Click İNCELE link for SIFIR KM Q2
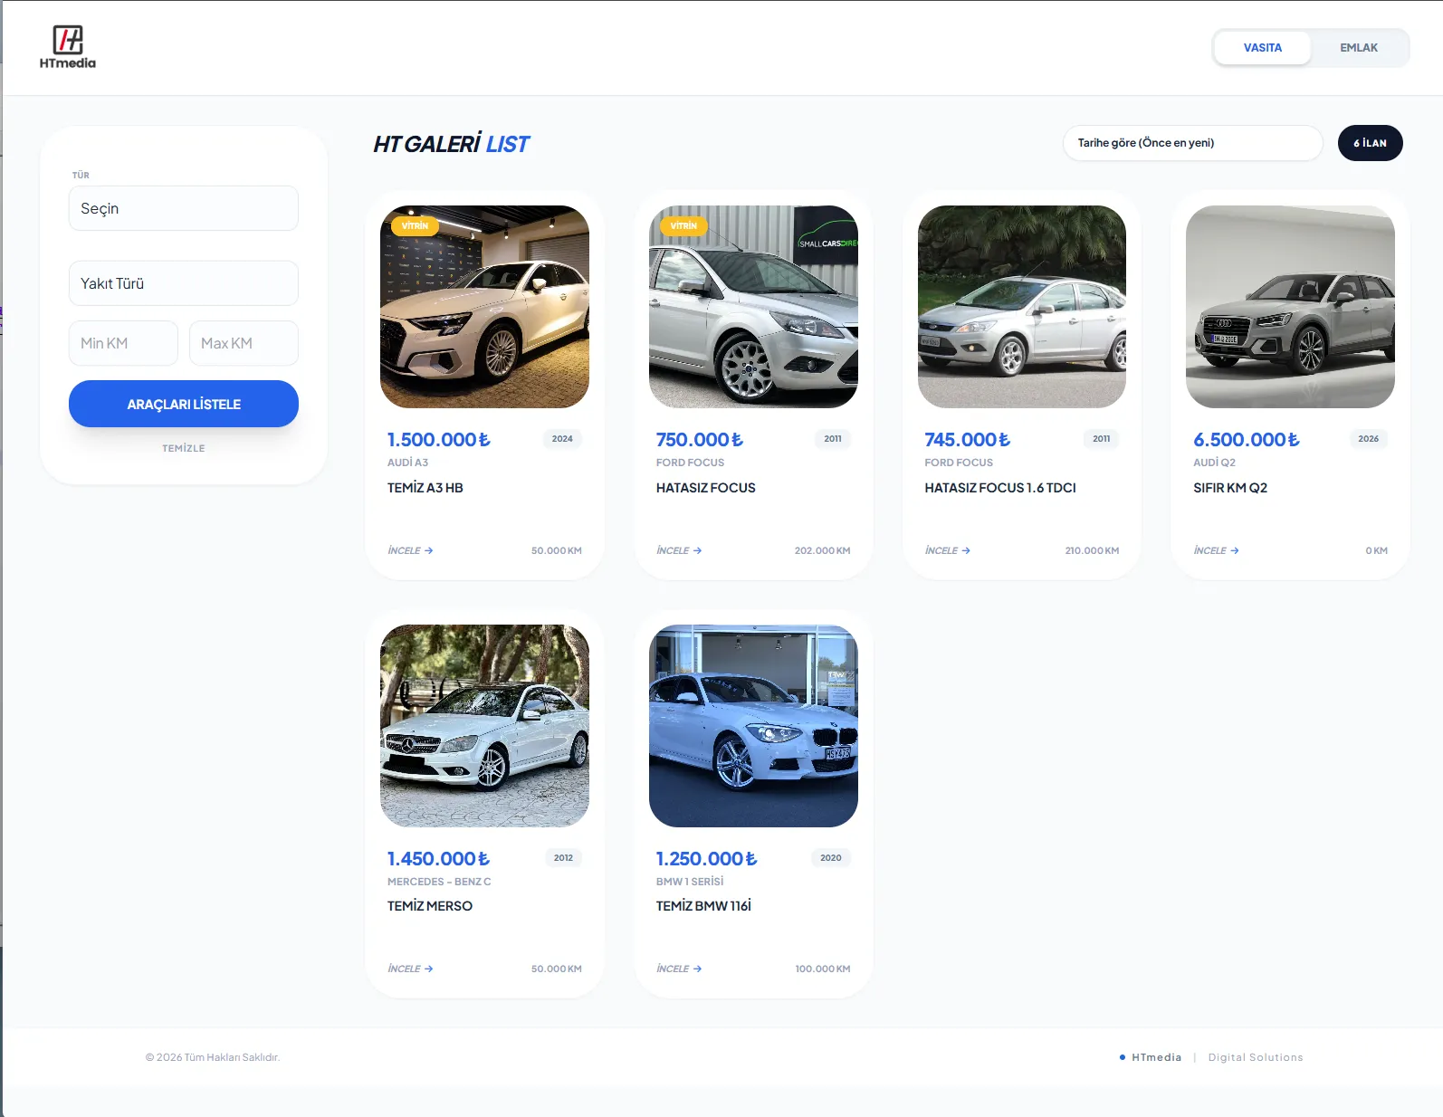The width and height of the screenshot is (1443, 1117). 1216,550
